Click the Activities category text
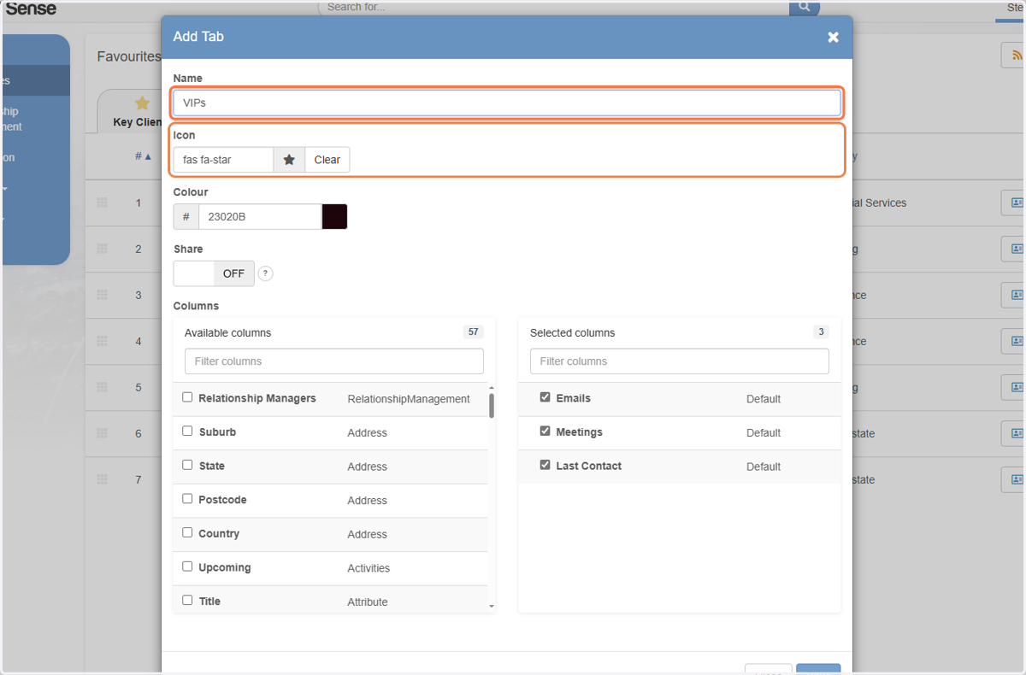This screenshot has width=1026, height=675. coord(369,568)
